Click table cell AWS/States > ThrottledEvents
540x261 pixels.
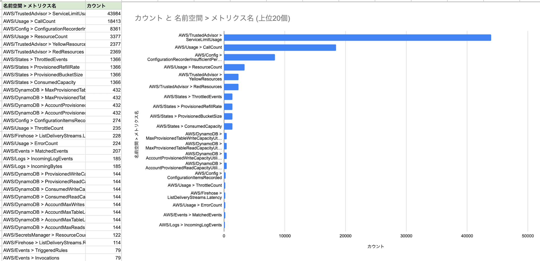[44, 59]
